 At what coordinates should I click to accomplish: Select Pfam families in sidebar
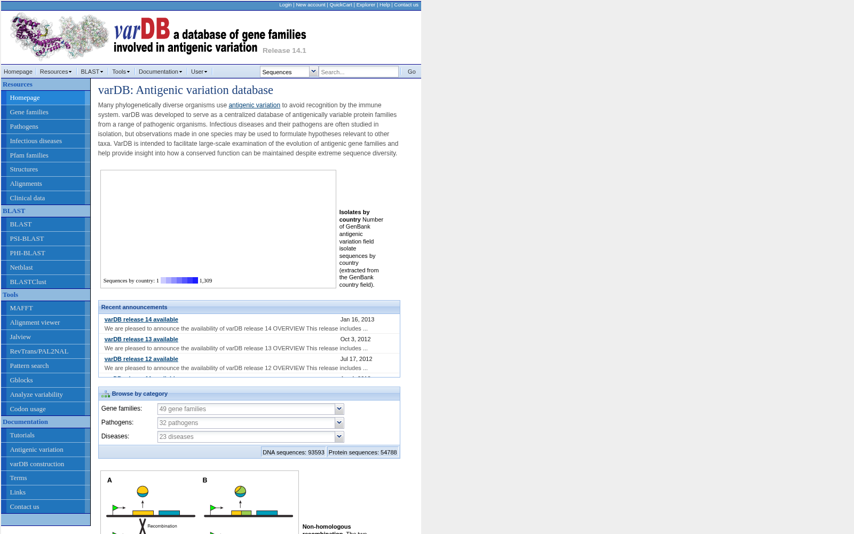tap(45, 155)
